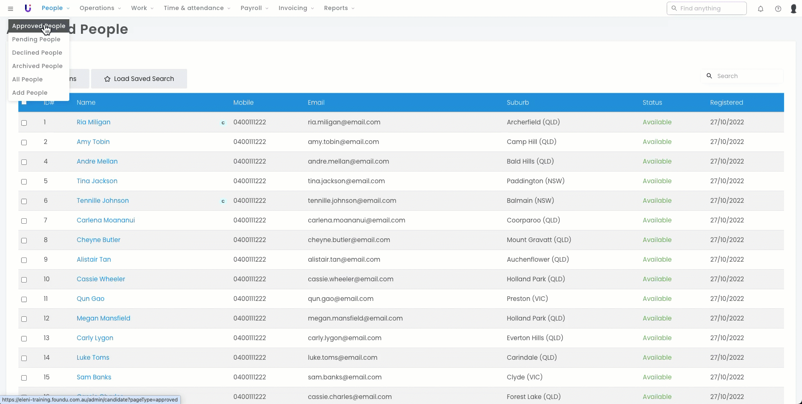This screenshot has width=802, height=404.
Task: Tick the checkbox for Amy Tobin
Action: [24, 142]
